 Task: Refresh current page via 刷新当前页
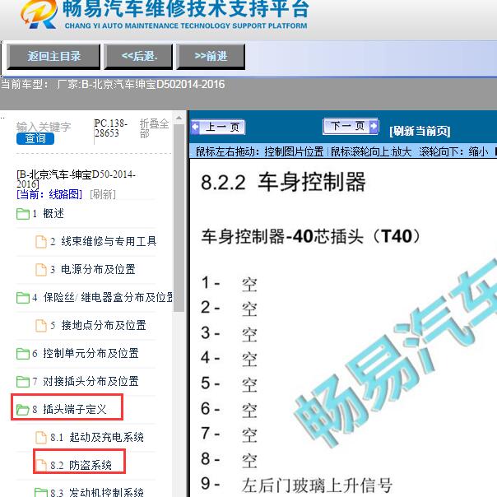click(x=420, y=131)
